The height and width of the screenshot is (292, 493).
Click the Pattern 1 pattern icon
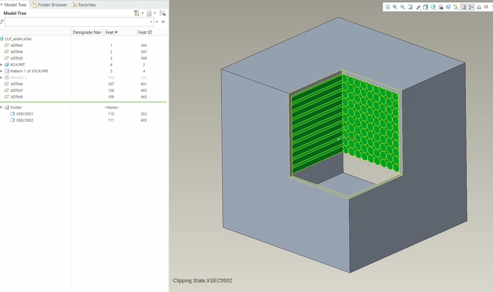coord(6,71)
